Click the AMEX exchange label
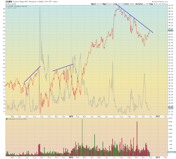176x159 pixels. [x=56, y=2]
